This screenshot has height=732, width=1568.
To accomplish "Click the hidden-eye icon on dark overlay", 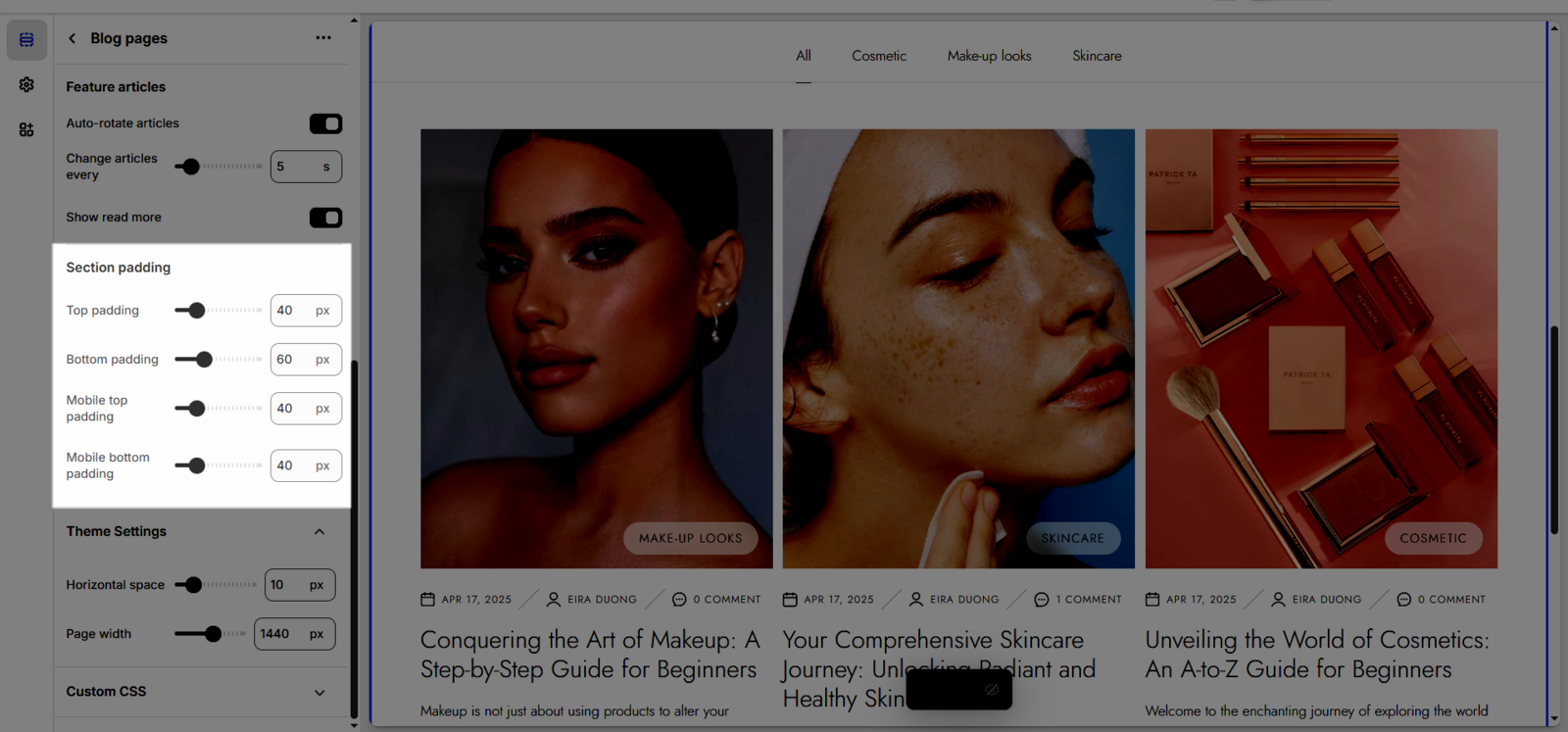I will tap(992, 690).
